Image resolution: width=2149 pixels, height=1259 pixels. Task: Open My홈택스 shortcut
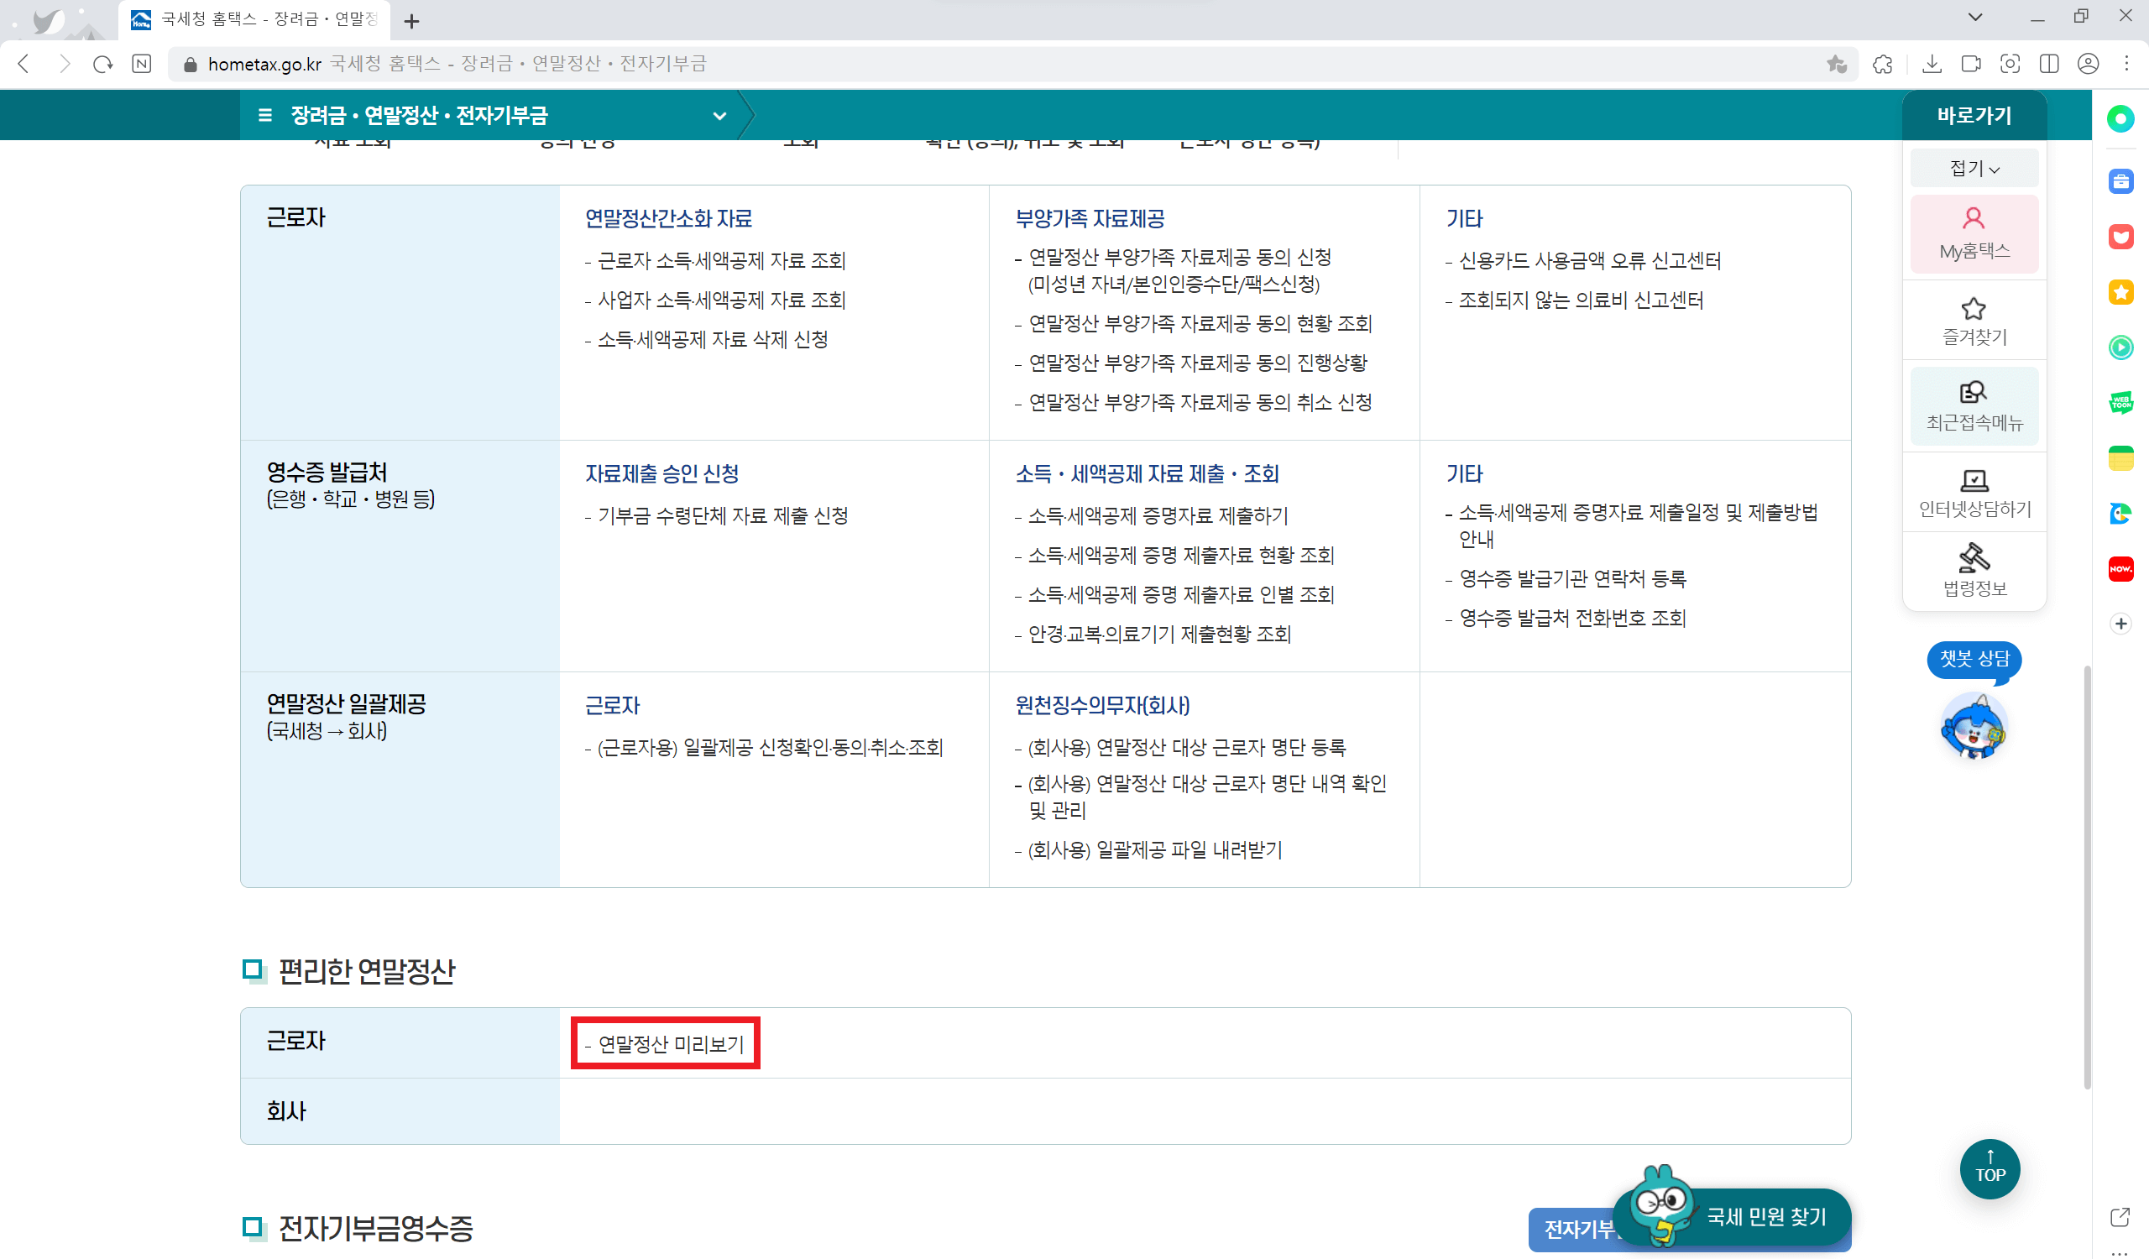click(x=1974, y=233)
